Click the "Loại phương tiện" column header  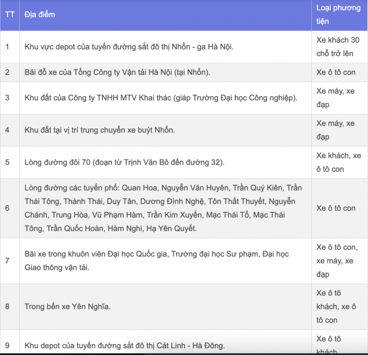(x=339, y=15)
